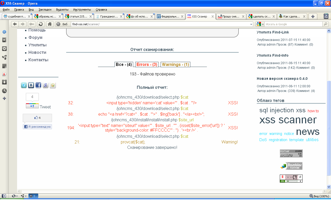
Task: Open the address bar history dropdown
Action: pyautogui.click(x=251, y=24)
